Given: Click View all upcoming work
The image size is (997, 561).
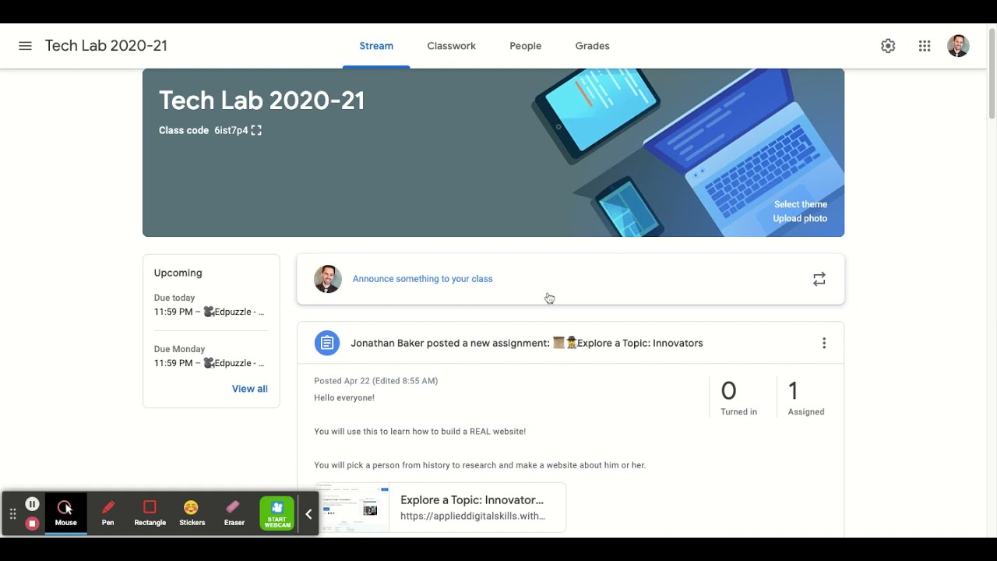Looking at the screenshot, I should tap(249, 389).
